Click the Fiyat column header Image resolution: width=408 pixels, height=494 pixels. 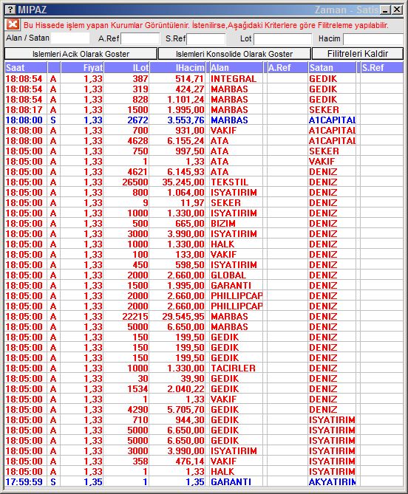coord(82,68)
